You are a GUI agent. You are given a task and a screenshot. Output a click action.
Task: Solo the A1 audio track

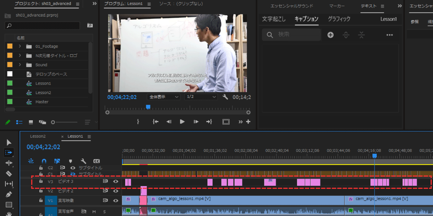point(105,212)
